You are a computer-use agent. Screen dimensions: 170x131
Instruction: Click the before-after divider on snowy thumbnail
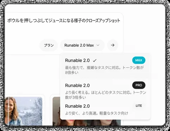8,111
